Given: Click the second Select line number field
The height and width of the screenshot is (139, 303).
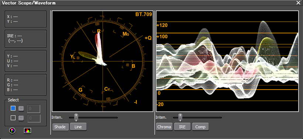Looking at the screenshot, I should (x=34, y=118).
